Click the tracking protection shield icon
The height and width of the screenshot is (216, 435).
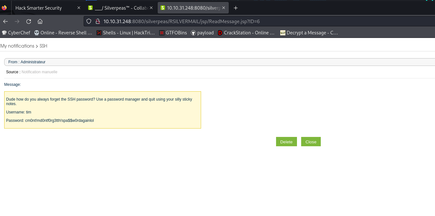[x=89, y=22]
